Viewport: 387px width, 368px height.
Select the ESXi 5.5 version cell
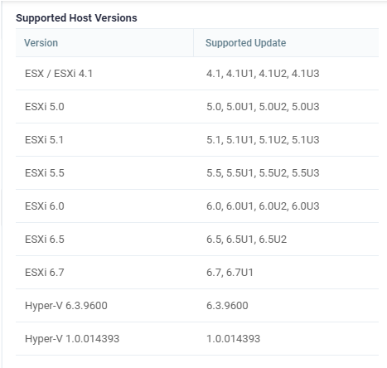click(x=104, y=173)
